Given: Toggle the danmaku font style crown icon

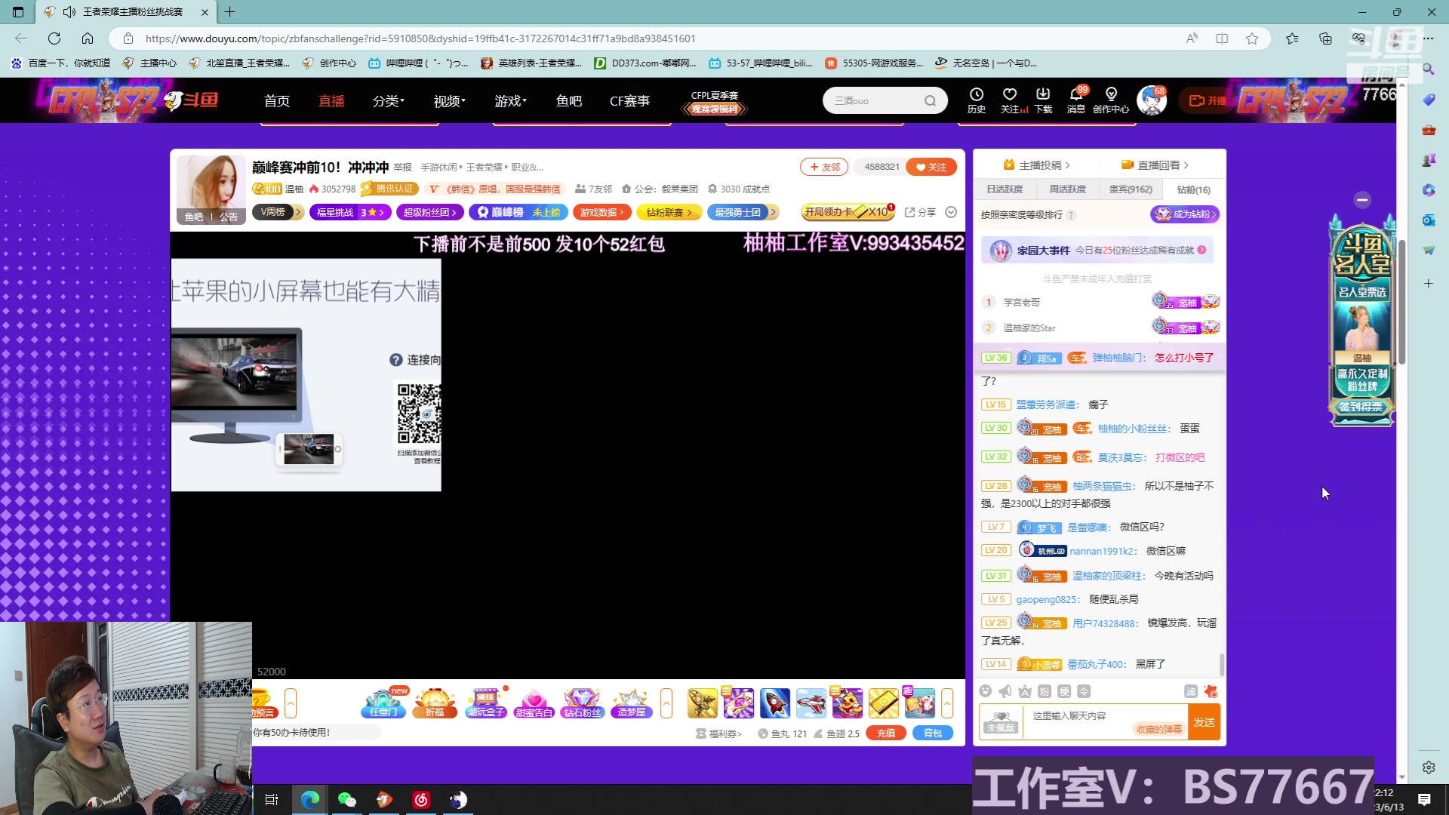Looking at the screenshot, I should pos(1024,691).
